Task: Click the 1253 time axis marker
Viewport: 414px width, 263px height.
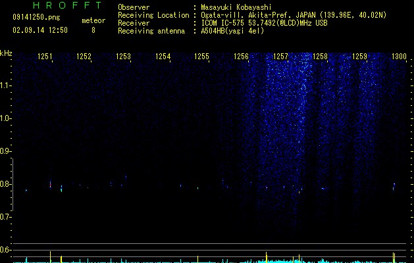Action: point(123,56)
